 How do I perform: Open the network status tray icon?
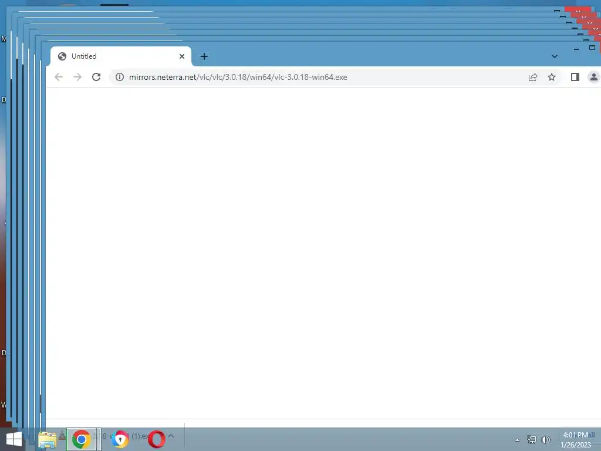click(532, 440)
